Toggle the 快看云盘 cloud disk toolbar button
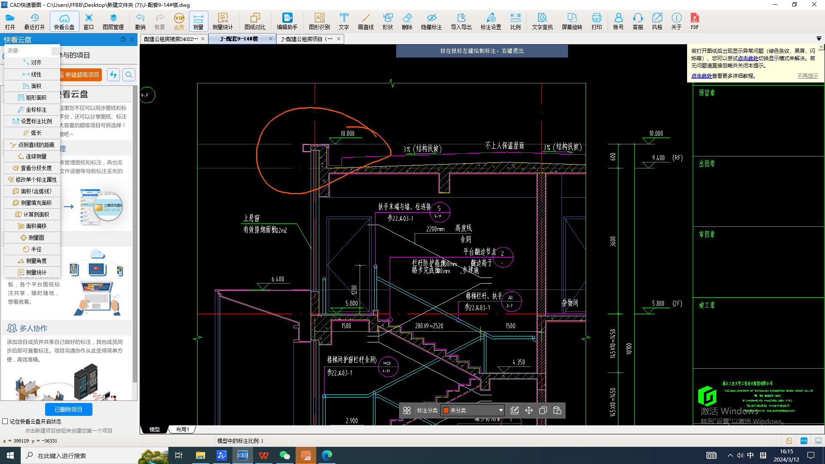The height and width of the screenshot is (464, 825). pos(64,21)
